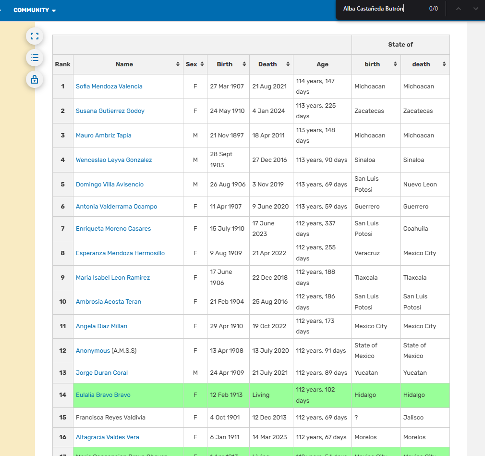This screenshot has width=485, height=456.
Task: Open Antonia Valderrama Ocampo link
Action: point(117,207)
